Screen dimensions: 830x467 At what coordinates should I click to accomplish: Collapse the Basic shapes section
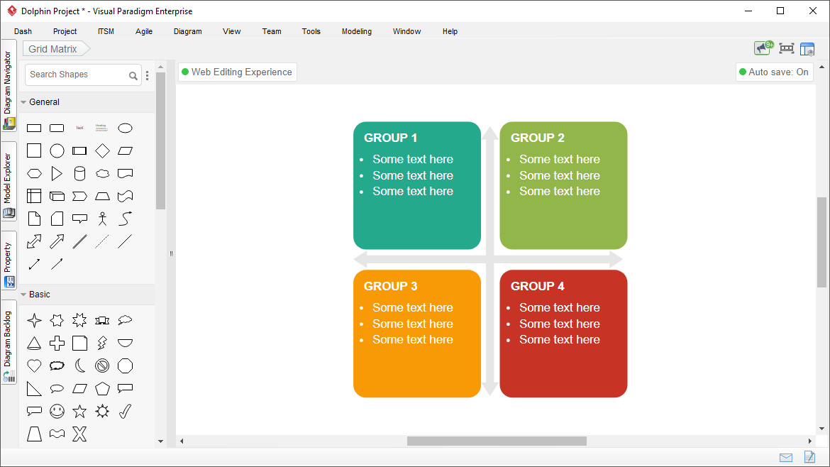[23, 295]
